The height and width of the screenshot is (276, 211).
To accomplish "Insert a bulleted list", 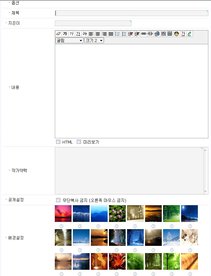I will pos(124,34).
